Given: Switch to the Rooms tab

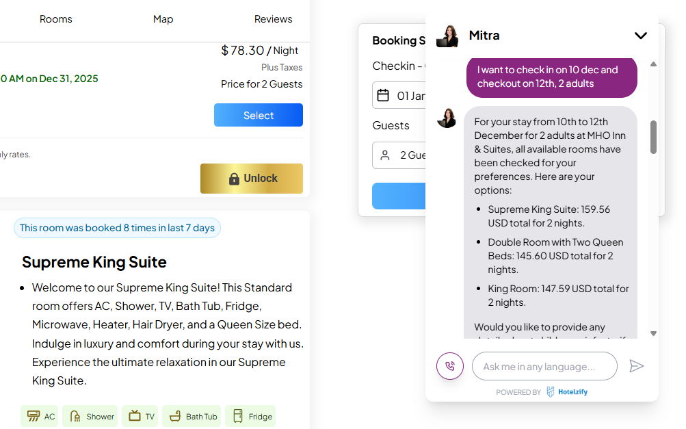Looking at the screenshot, I should 56,19.
